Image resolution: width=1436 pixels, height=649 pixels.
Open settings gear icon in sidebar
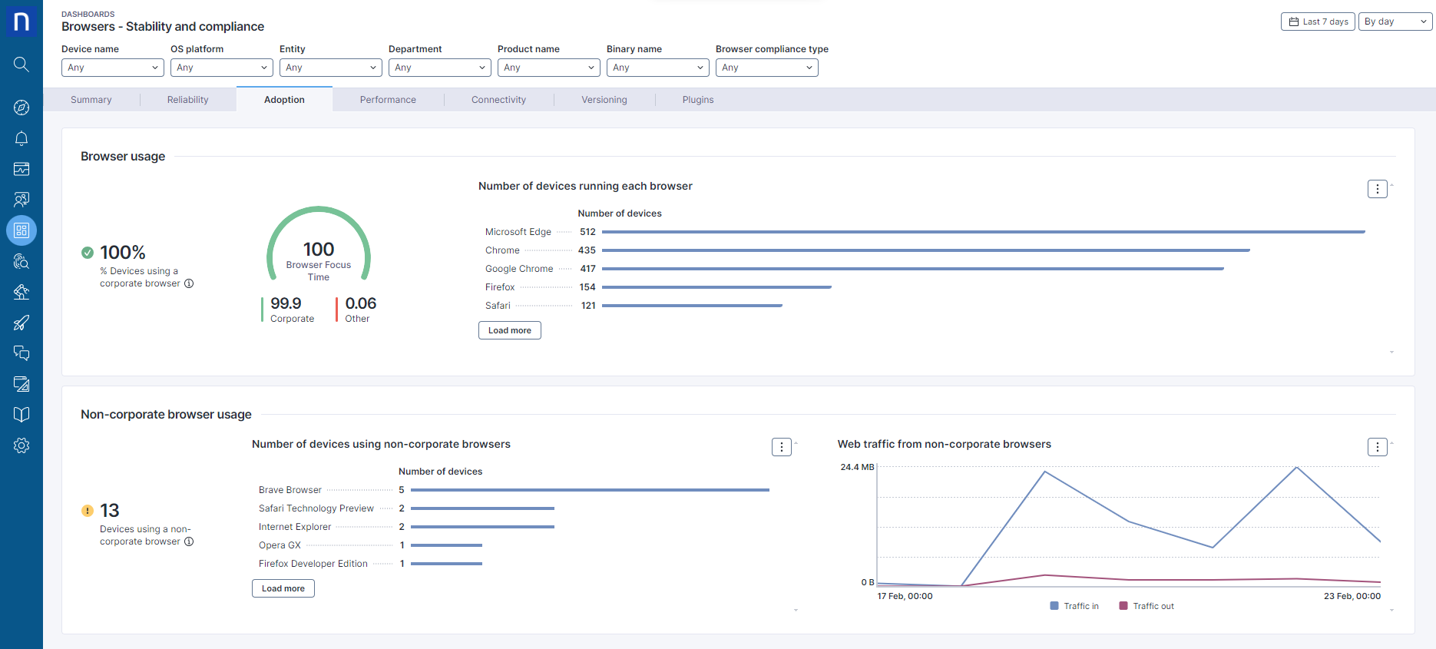22,445
